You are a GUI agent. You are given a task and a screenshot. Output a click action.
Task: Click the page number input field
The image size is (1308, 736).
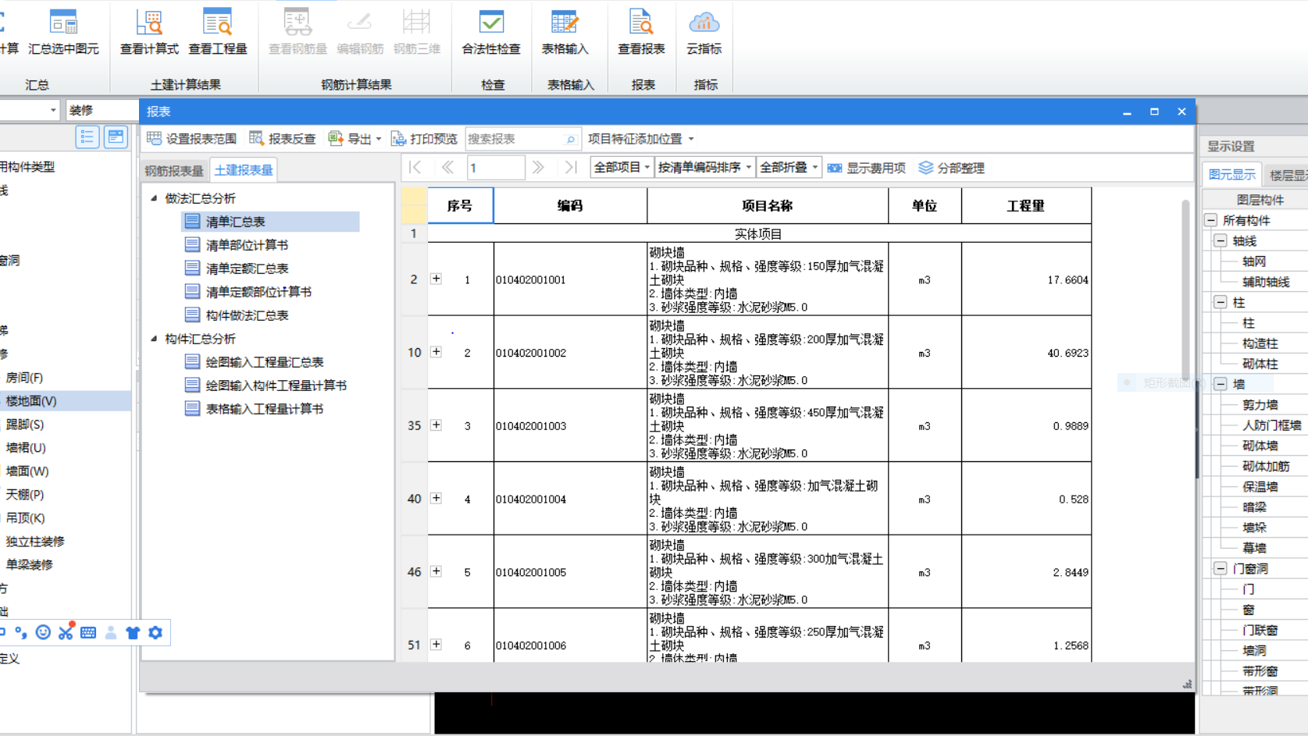496,168
